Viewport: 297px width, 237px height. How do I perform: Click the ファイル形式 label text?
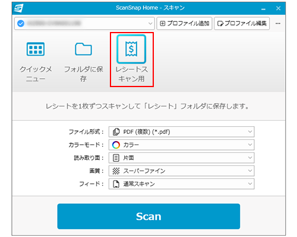[86, 132]
